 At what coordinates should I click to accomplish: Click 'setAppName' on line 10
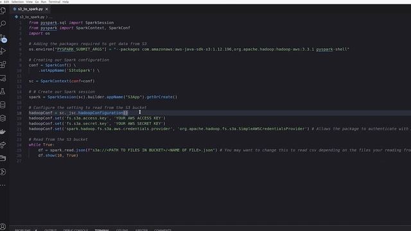point(52,71)
